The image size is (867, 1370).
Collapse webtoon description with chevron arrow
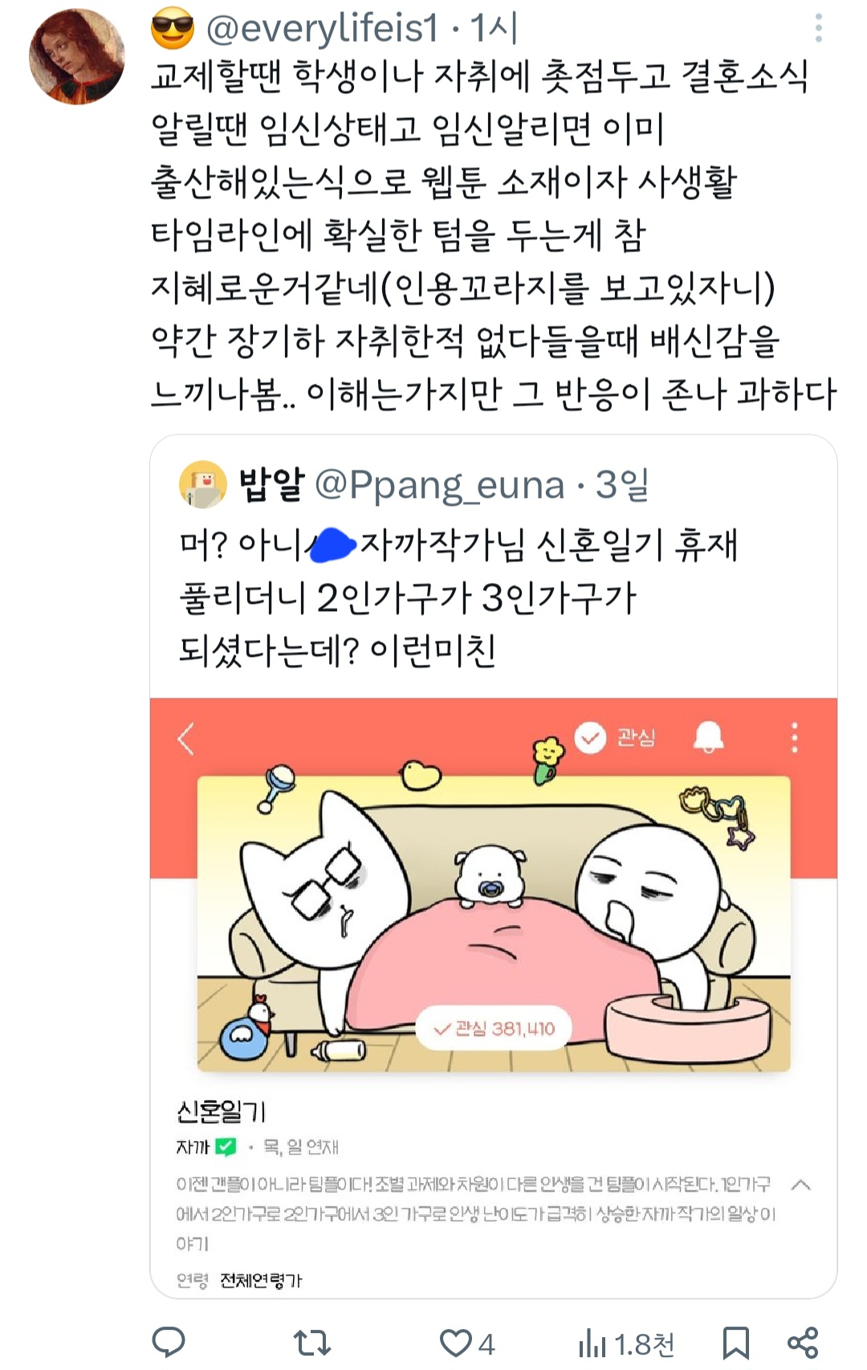pos(800,1184)
